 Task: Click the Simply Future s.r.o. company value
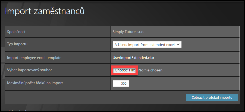128,32
